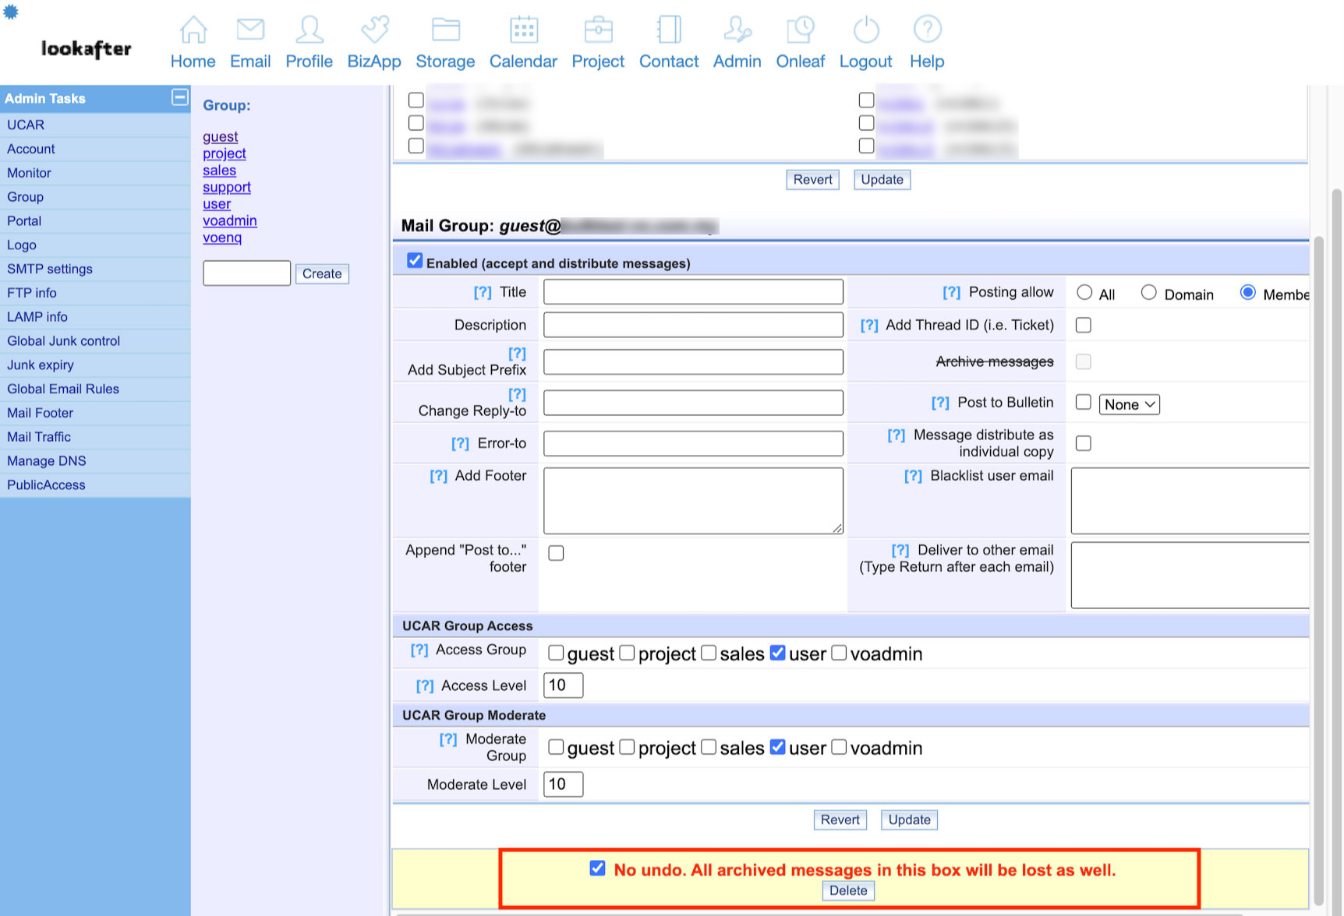Open SMTP settings in Admin Tasks

click(x=50, y=269)
